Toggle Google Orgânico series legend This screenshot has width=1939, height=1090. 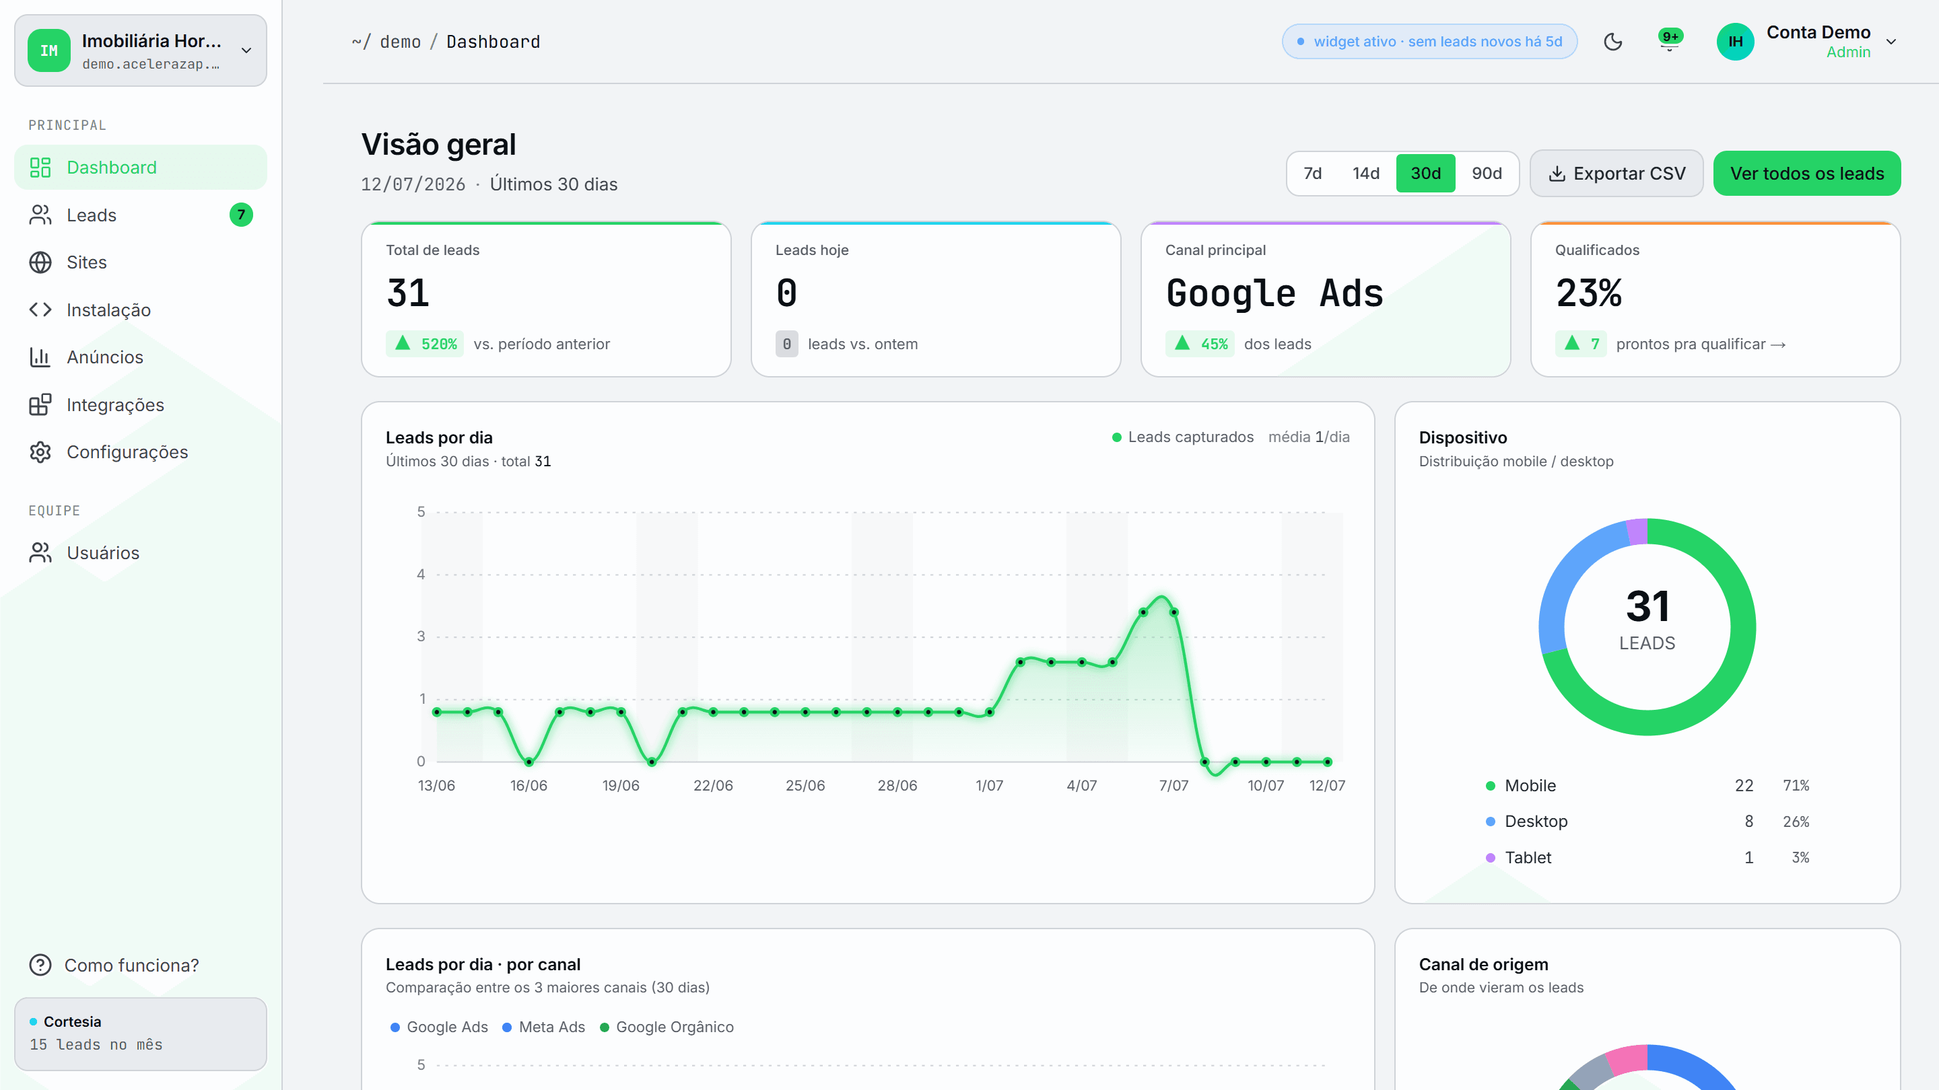point(667,1027)
